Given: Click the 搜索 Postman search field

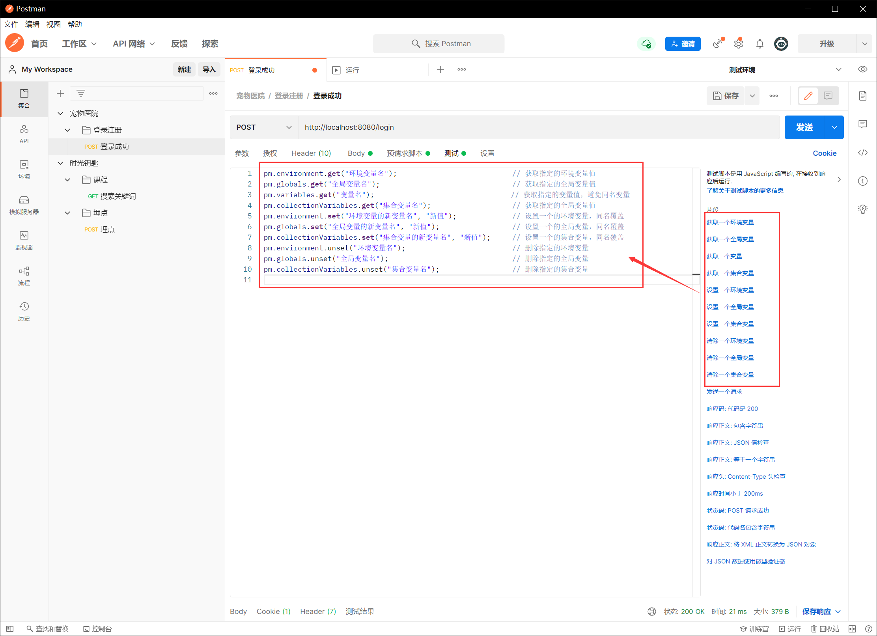Looking at the screenshot, I should point(438,44).
